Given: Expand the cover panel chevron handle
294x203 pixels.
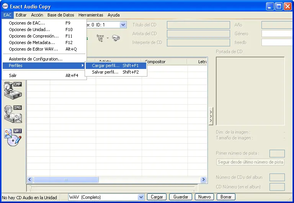Looking at the screenshot, I should click(211, 116).
